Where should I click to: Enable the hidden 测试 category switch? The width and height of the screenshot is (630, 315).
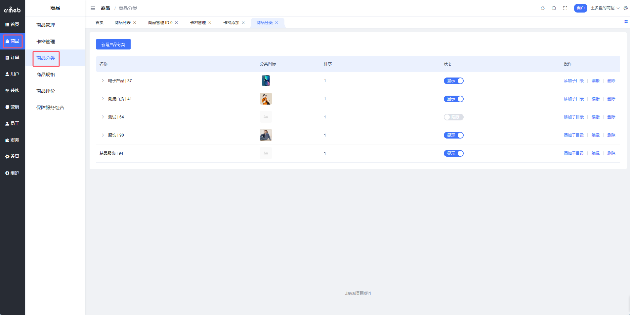(x=453, y=117)
